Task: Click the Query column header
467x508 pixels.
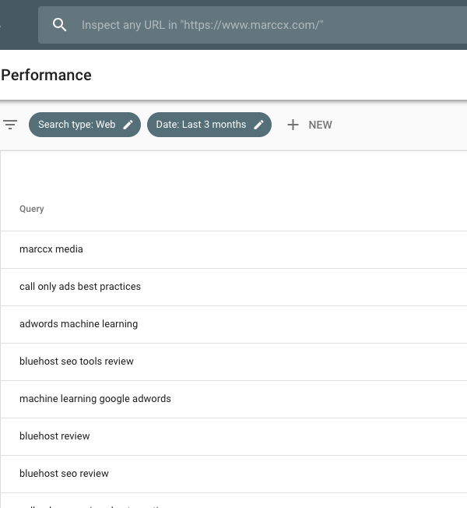Action: [x=32, y=209]
